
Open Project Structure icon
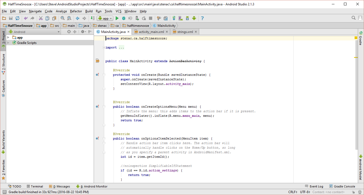[166, 18]
